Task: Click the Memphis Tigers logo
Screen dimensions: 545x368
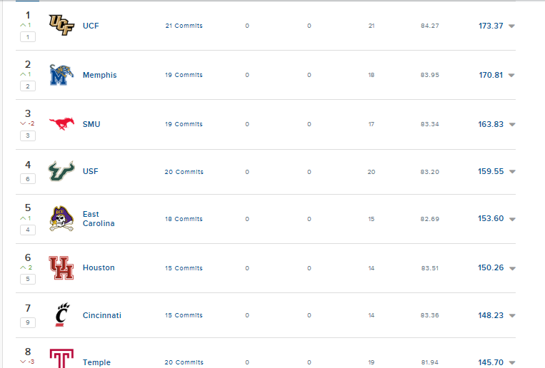Action: coord(60,75)
